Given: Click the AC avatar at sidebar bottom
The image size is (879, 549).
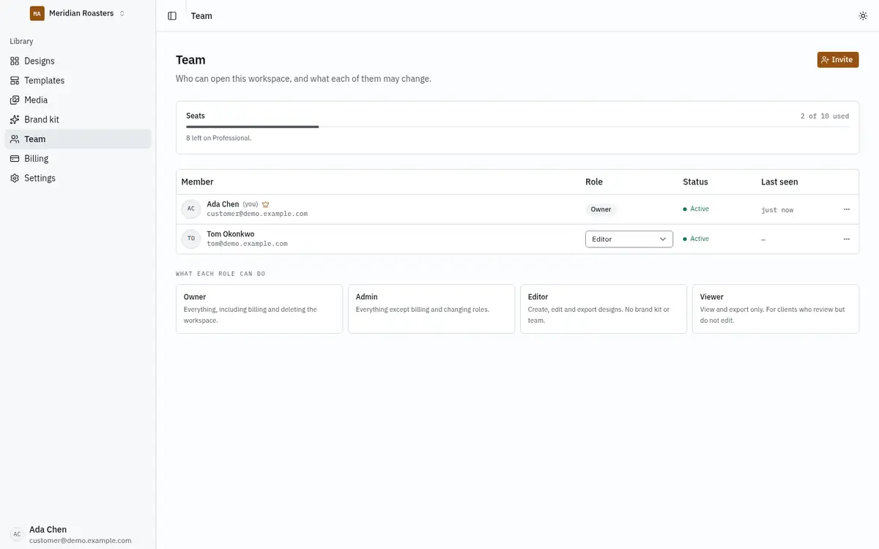Looking at the screenshot, I should click(x=17, y=534).
